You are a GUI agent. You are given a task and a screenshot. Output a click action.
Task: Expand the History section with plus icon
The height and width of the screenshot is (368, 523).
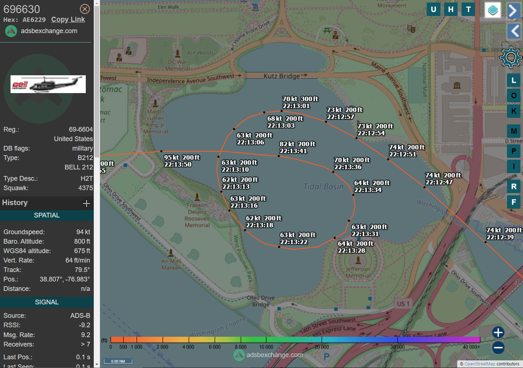click(x=87, y=203)
